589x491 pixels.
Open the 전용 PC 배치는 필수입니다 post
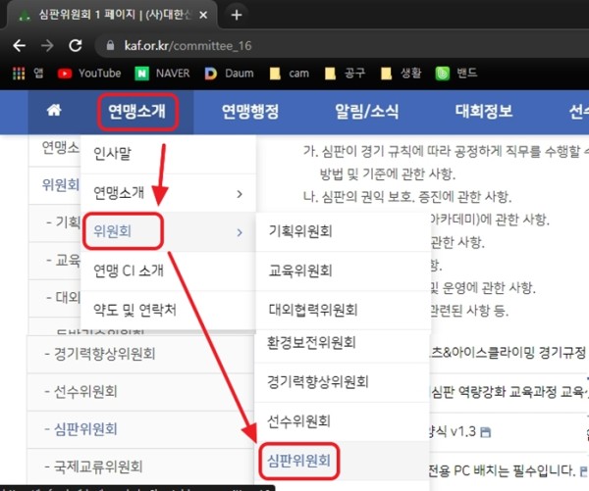[503, 470]
